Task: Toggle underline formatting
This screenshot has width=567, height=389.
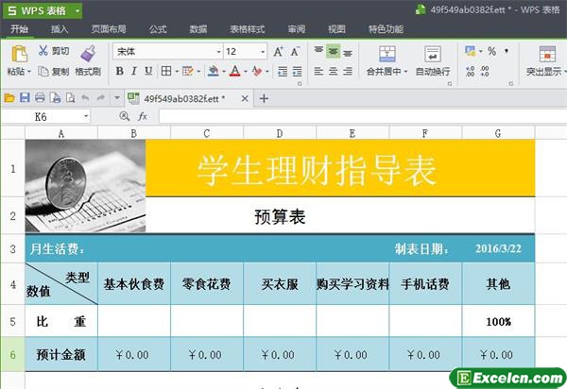Action: click(x=148, y=71)
